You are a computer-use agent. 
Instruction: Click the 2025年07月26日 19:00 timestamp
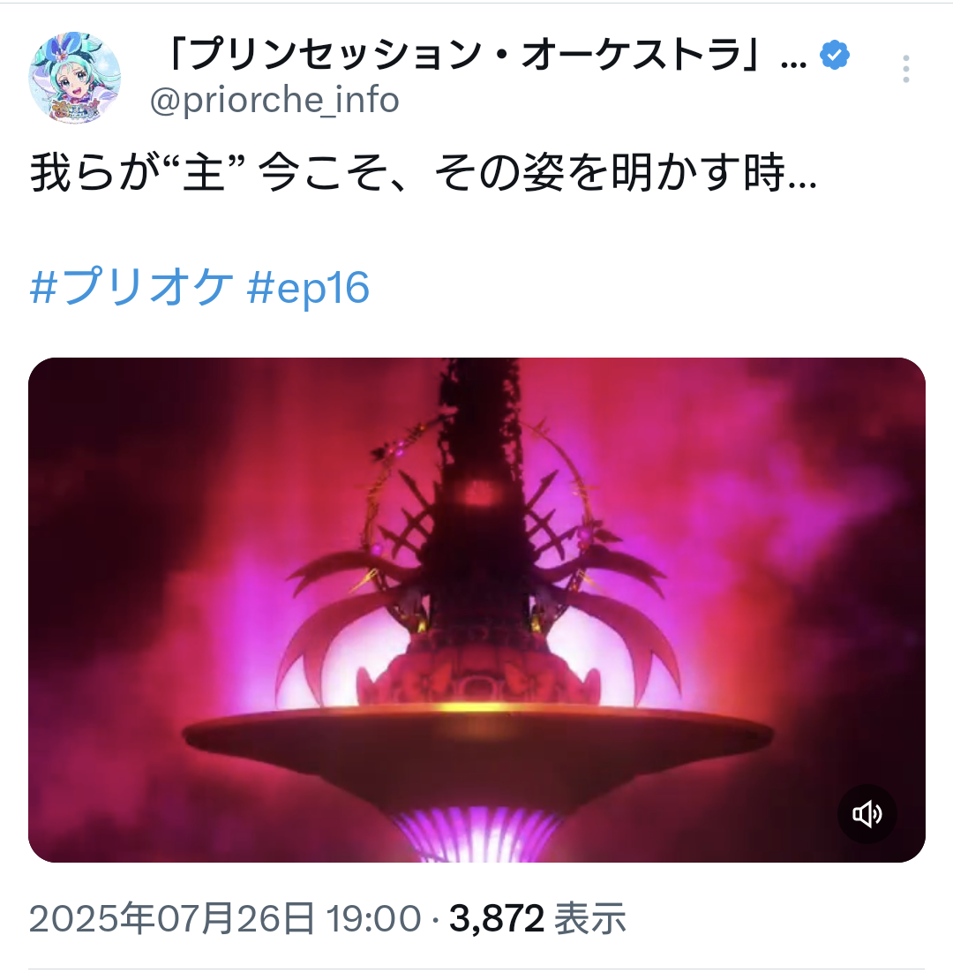coord(225,918)
